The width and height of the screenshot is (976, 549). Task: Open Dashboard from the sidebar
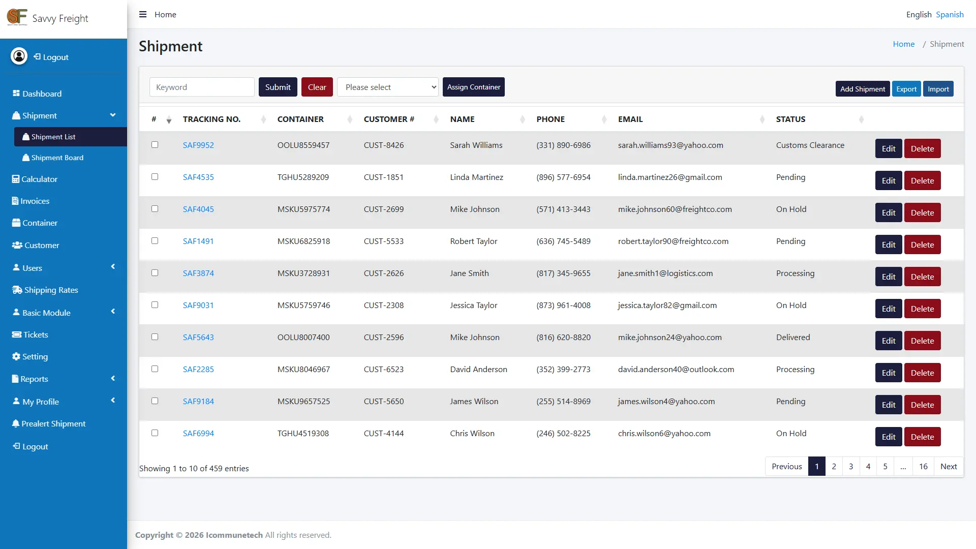(37, 94)
